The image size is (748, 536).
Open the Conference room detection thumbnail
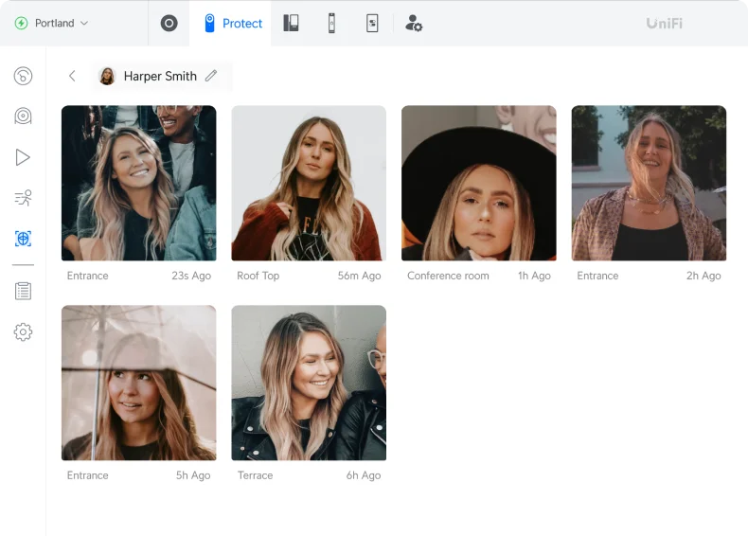(478, 183)
